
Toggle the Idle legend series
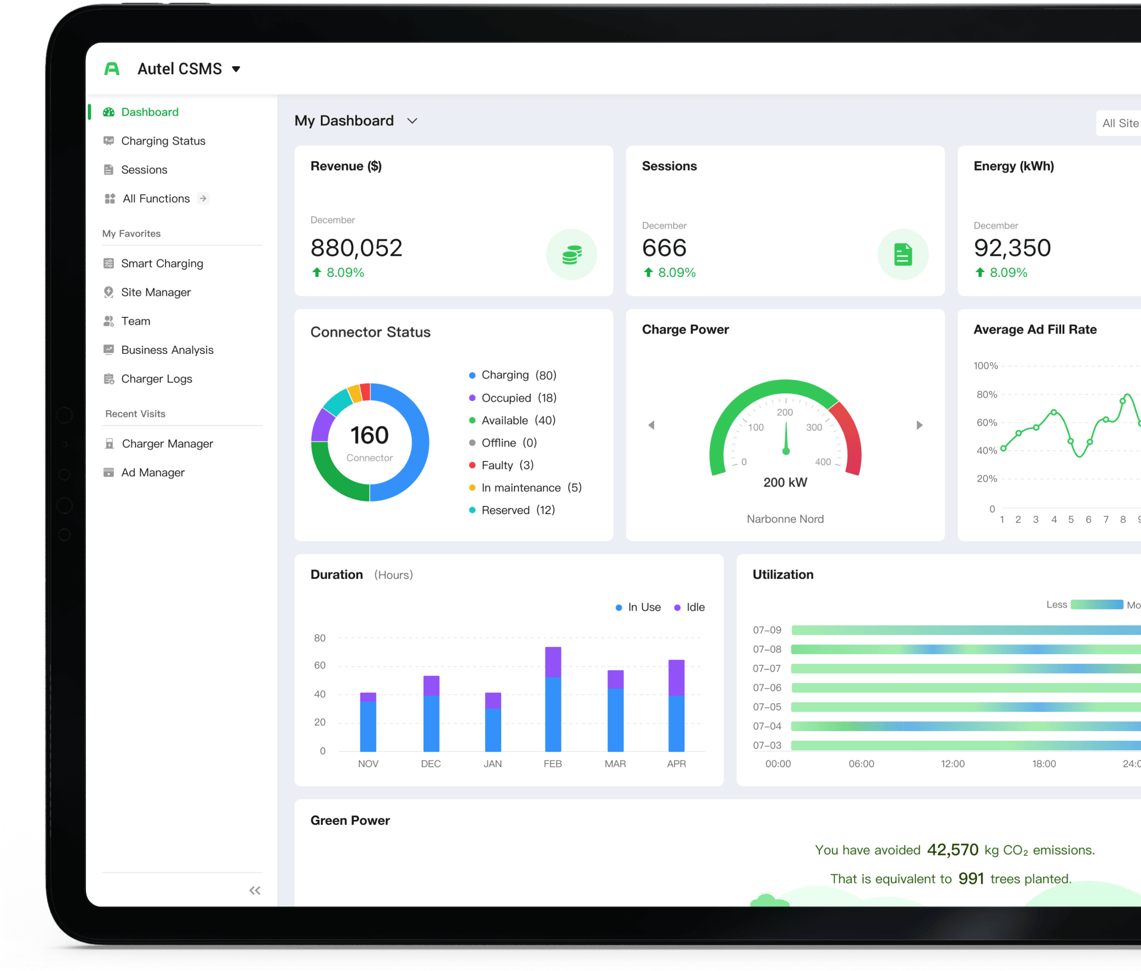[689, 608]
